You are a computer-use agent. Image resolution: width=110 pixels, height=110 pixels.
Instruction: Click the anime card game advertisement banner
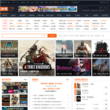[48, 9]
